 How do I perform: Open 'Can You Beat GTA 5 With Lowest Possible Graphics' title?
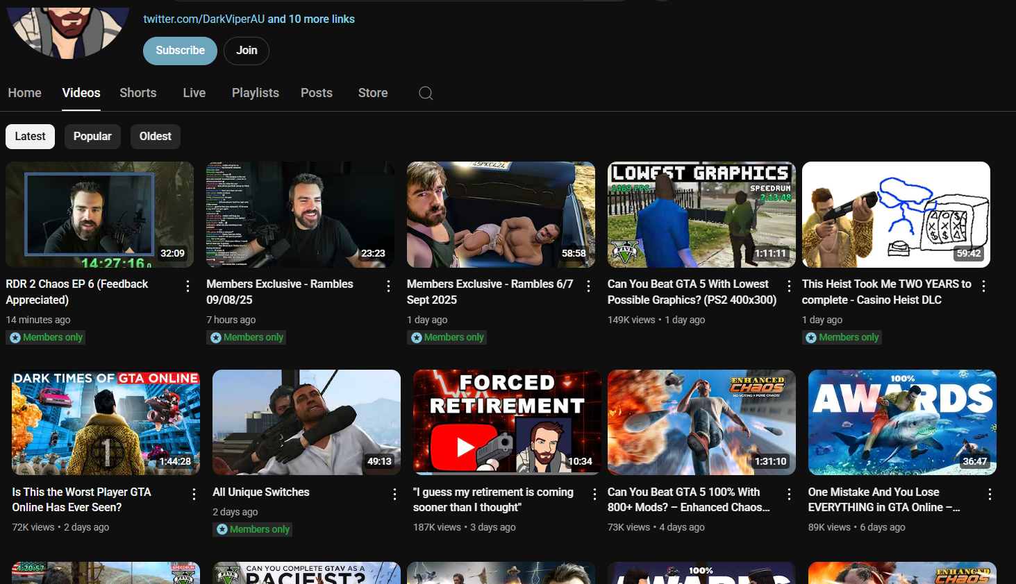[x=692, y=292]
